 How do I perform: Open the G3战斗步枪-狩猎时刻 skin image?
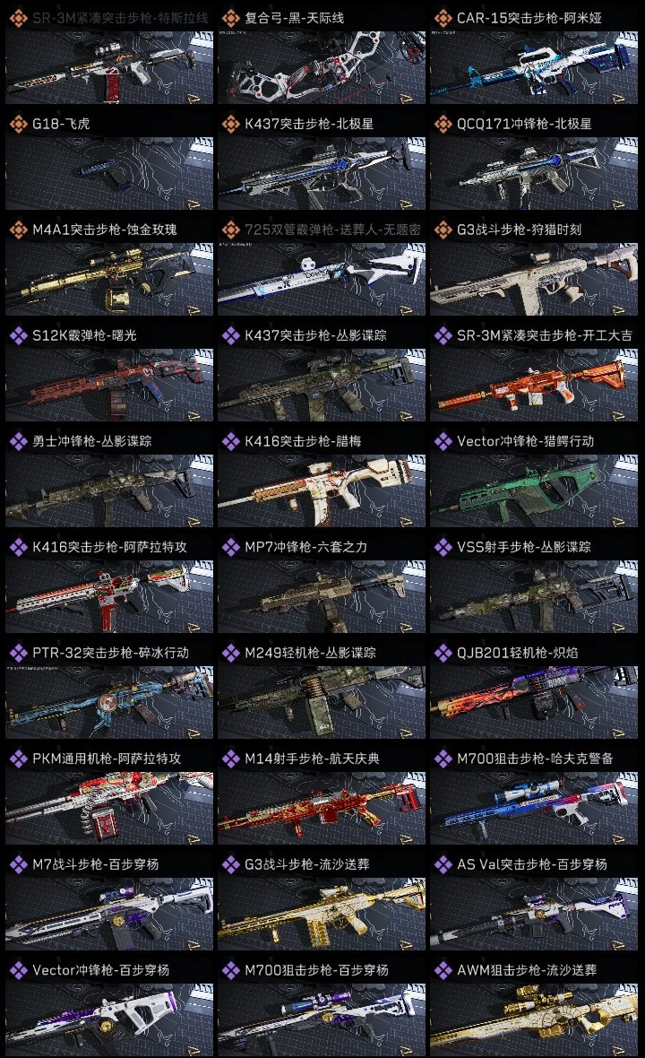[534, 280]
